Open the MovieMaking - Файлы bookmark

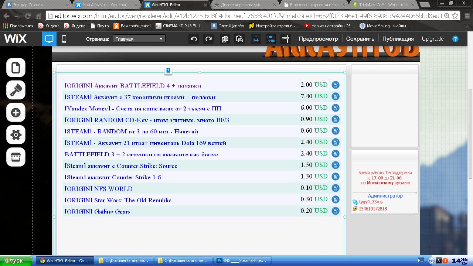385,26
